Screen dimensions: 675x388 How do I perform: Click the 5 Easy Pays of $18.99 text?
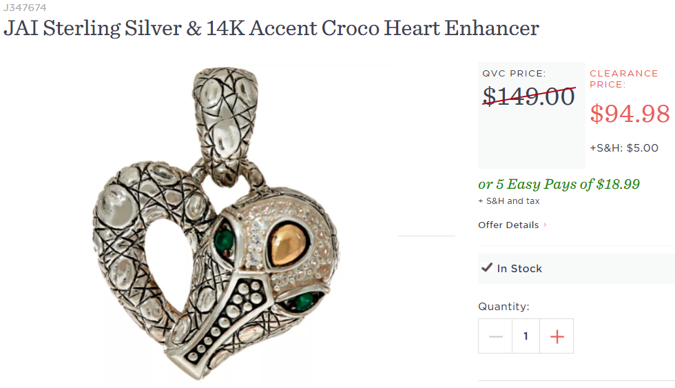[559, 184]
